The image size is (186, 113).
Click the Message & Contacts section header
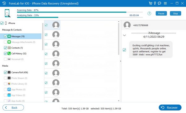[x=12, y=30]
